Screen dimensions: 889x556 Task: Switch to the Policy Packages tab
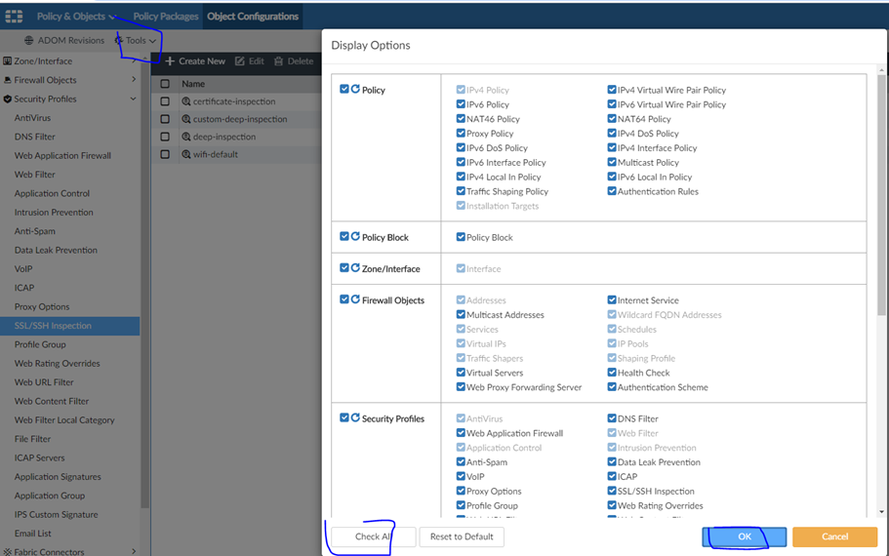coord(165,17)
